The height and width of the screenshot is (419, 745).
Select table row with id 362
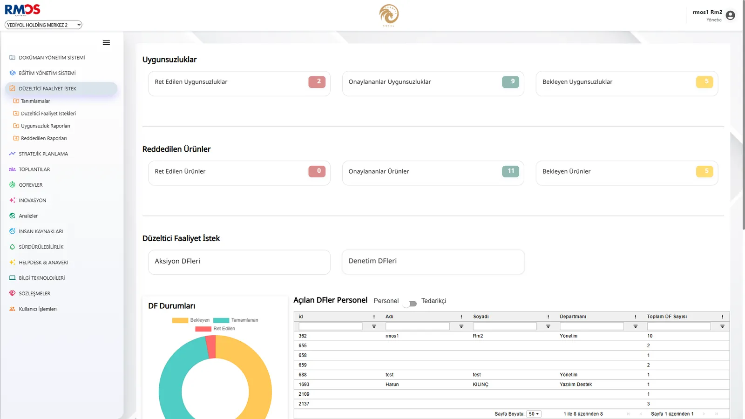click(x=512, y=336)
